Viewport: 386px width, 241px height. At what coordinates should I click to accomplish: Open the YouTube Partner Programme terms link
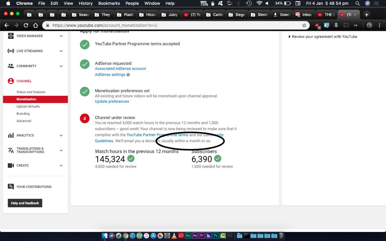click(157, 135)
